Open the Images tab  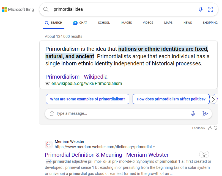click(x=126, y=23)
